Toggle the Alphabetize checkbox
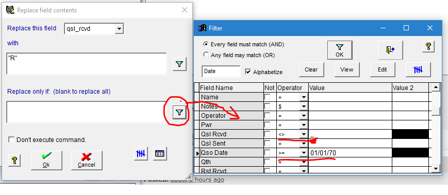Image resolution: width=448 pixels, height=195 pixels. pos(248,72)
